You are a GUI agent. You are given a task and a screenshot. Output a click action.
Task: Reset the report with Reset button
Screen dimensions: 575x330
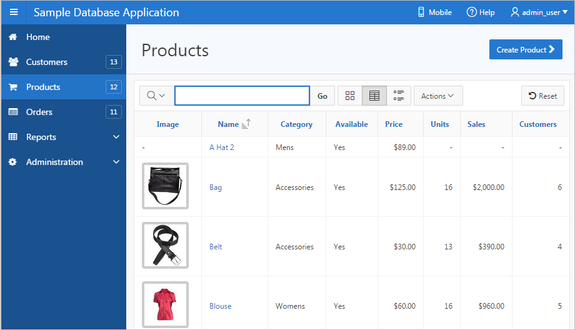(542, 96)
